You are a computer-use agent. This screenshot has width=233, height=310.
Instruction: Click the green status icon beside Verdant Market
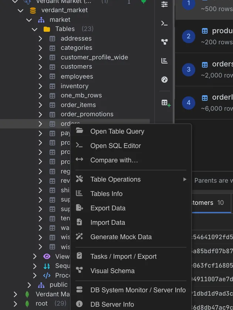point(143,1)
